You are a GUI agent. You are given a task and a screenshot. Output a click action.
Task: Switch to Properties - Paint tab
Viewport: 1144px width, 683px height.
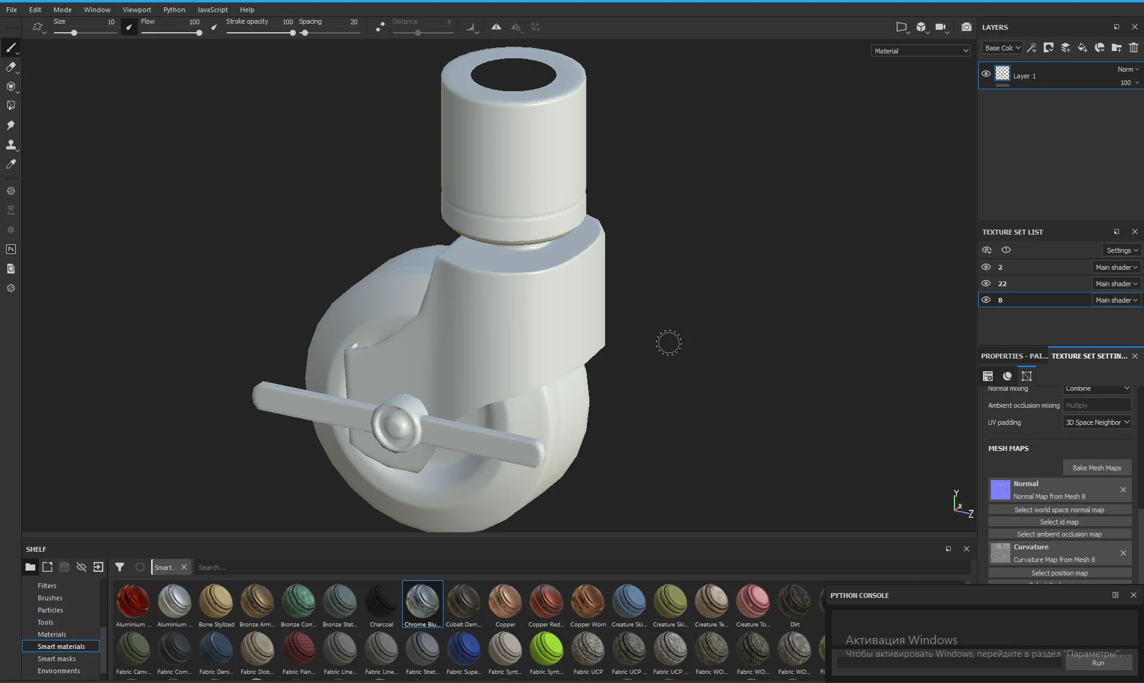click(1013, 356)
